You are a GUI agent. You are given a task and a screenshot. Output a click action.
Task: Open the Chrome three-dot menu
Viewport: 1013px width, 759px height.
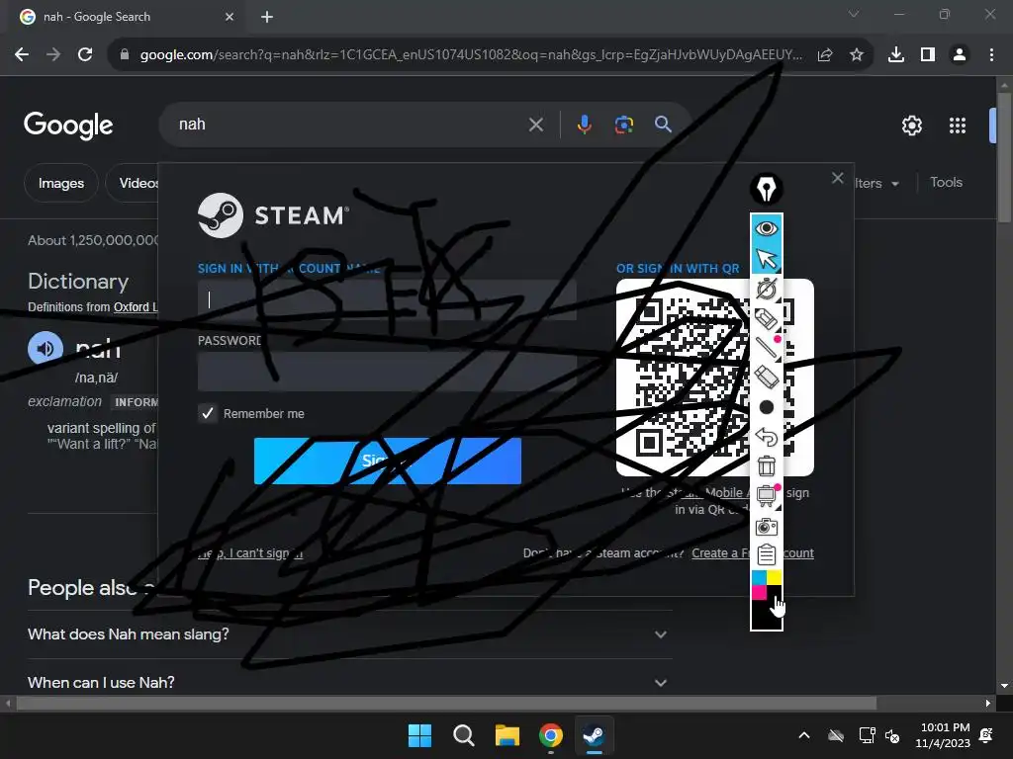pyautogui.click(x=991, y=55)
